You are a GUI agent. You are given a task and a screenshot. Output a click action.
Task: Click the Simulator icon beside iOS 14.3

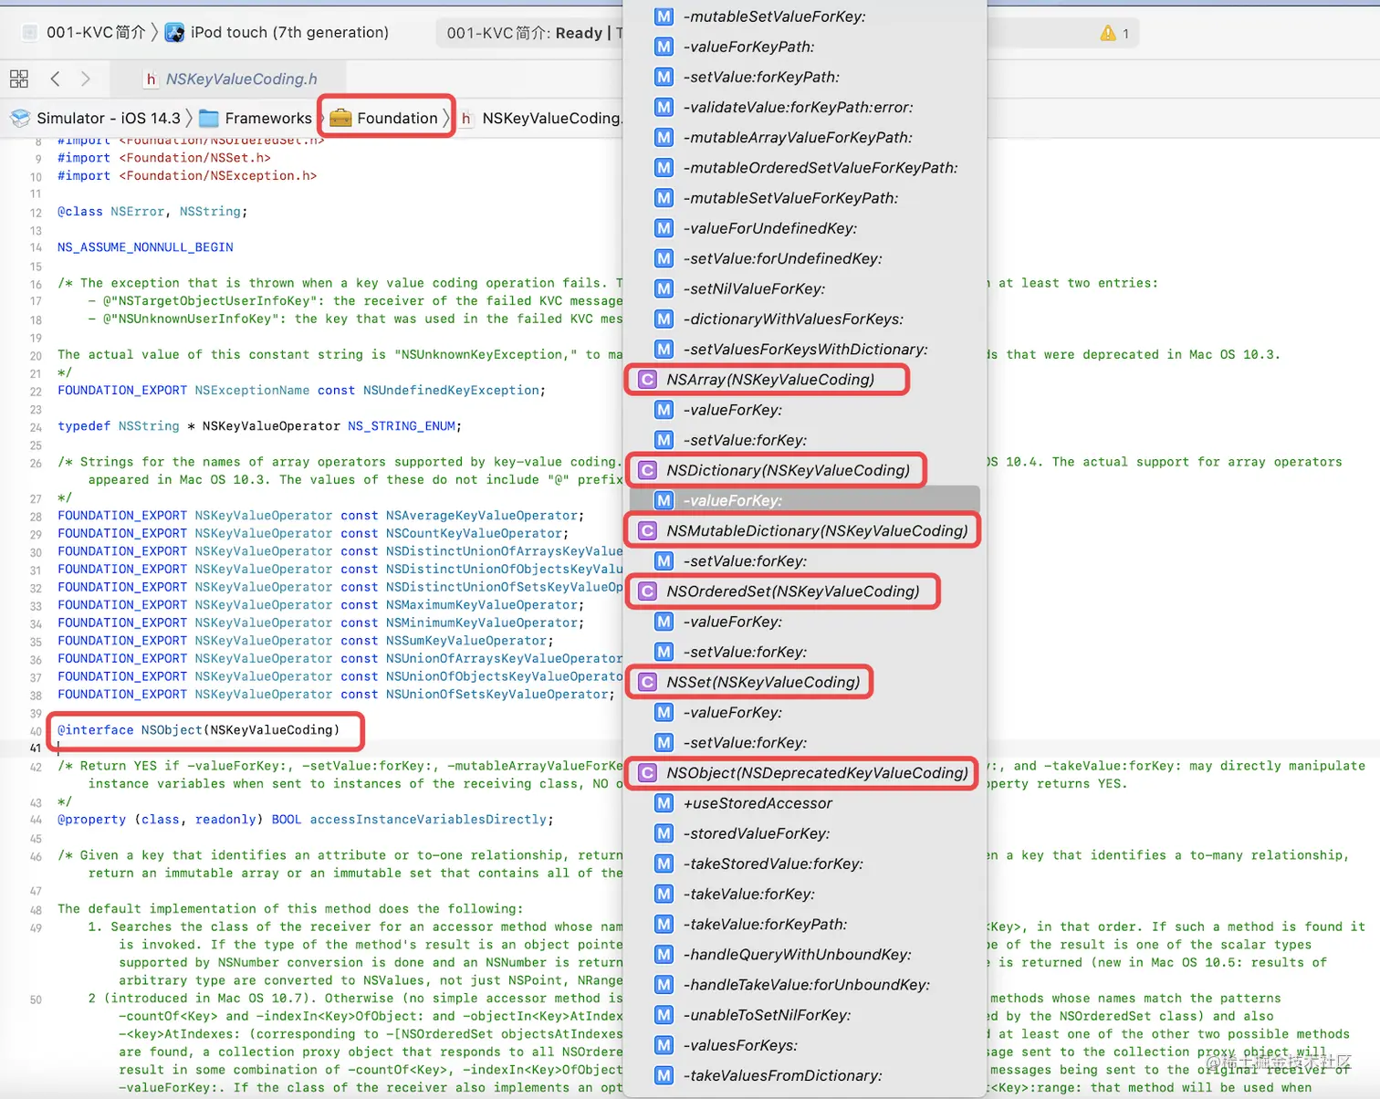(x=19, y=117)
